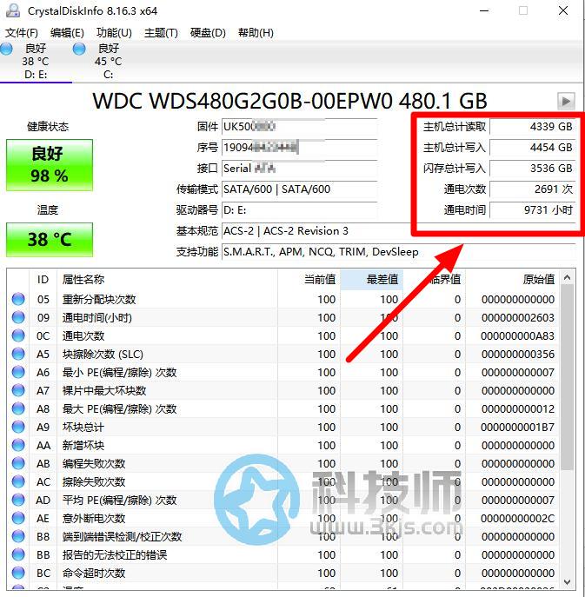Select the 意外断电次数 attribute name
The image size is (585, 597).
coord(94,518)
